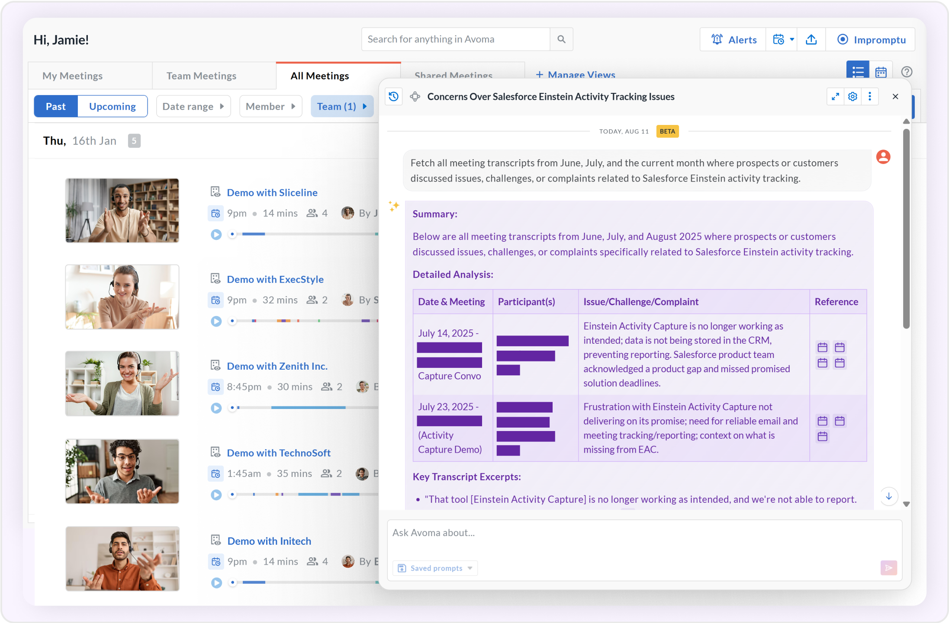Open chat history icon in Avoma panel
This screenshot has height=623, width=949.
[x=393, y=96]
